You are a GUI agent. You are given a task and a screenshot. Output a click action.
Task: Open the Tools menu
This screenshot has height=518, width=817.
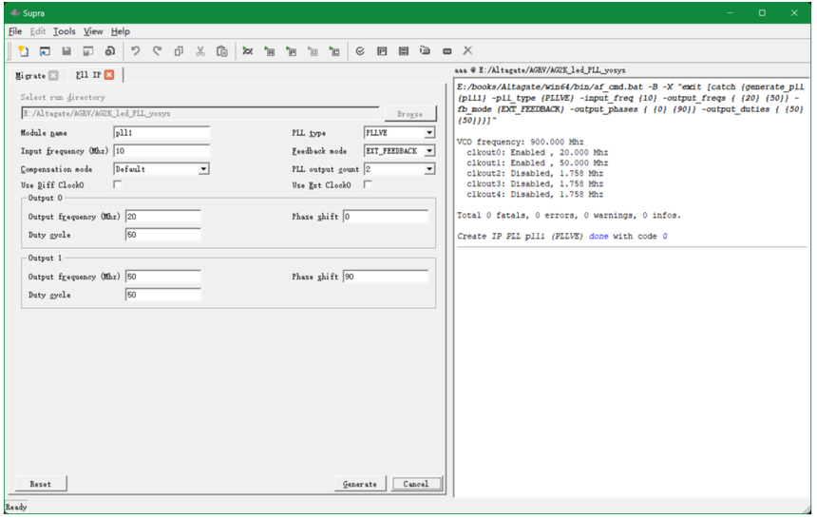click(64, 31)
